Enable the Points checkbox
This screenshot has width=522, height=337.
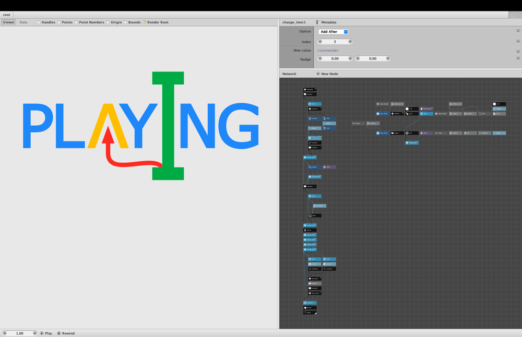click(59, 22)
